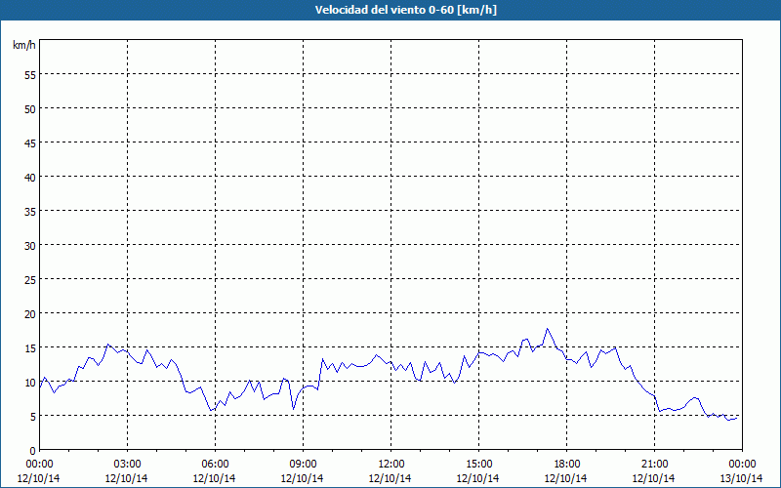Click the y-axis tick label 20
This screenshot has height=488, width=781.
pyautogui.click(x=30, y=313)
